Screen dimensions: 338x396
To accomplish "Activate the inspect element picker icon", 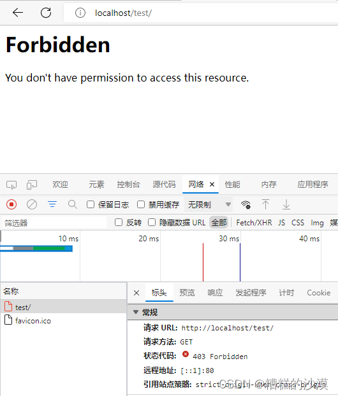I will point(11,185).
